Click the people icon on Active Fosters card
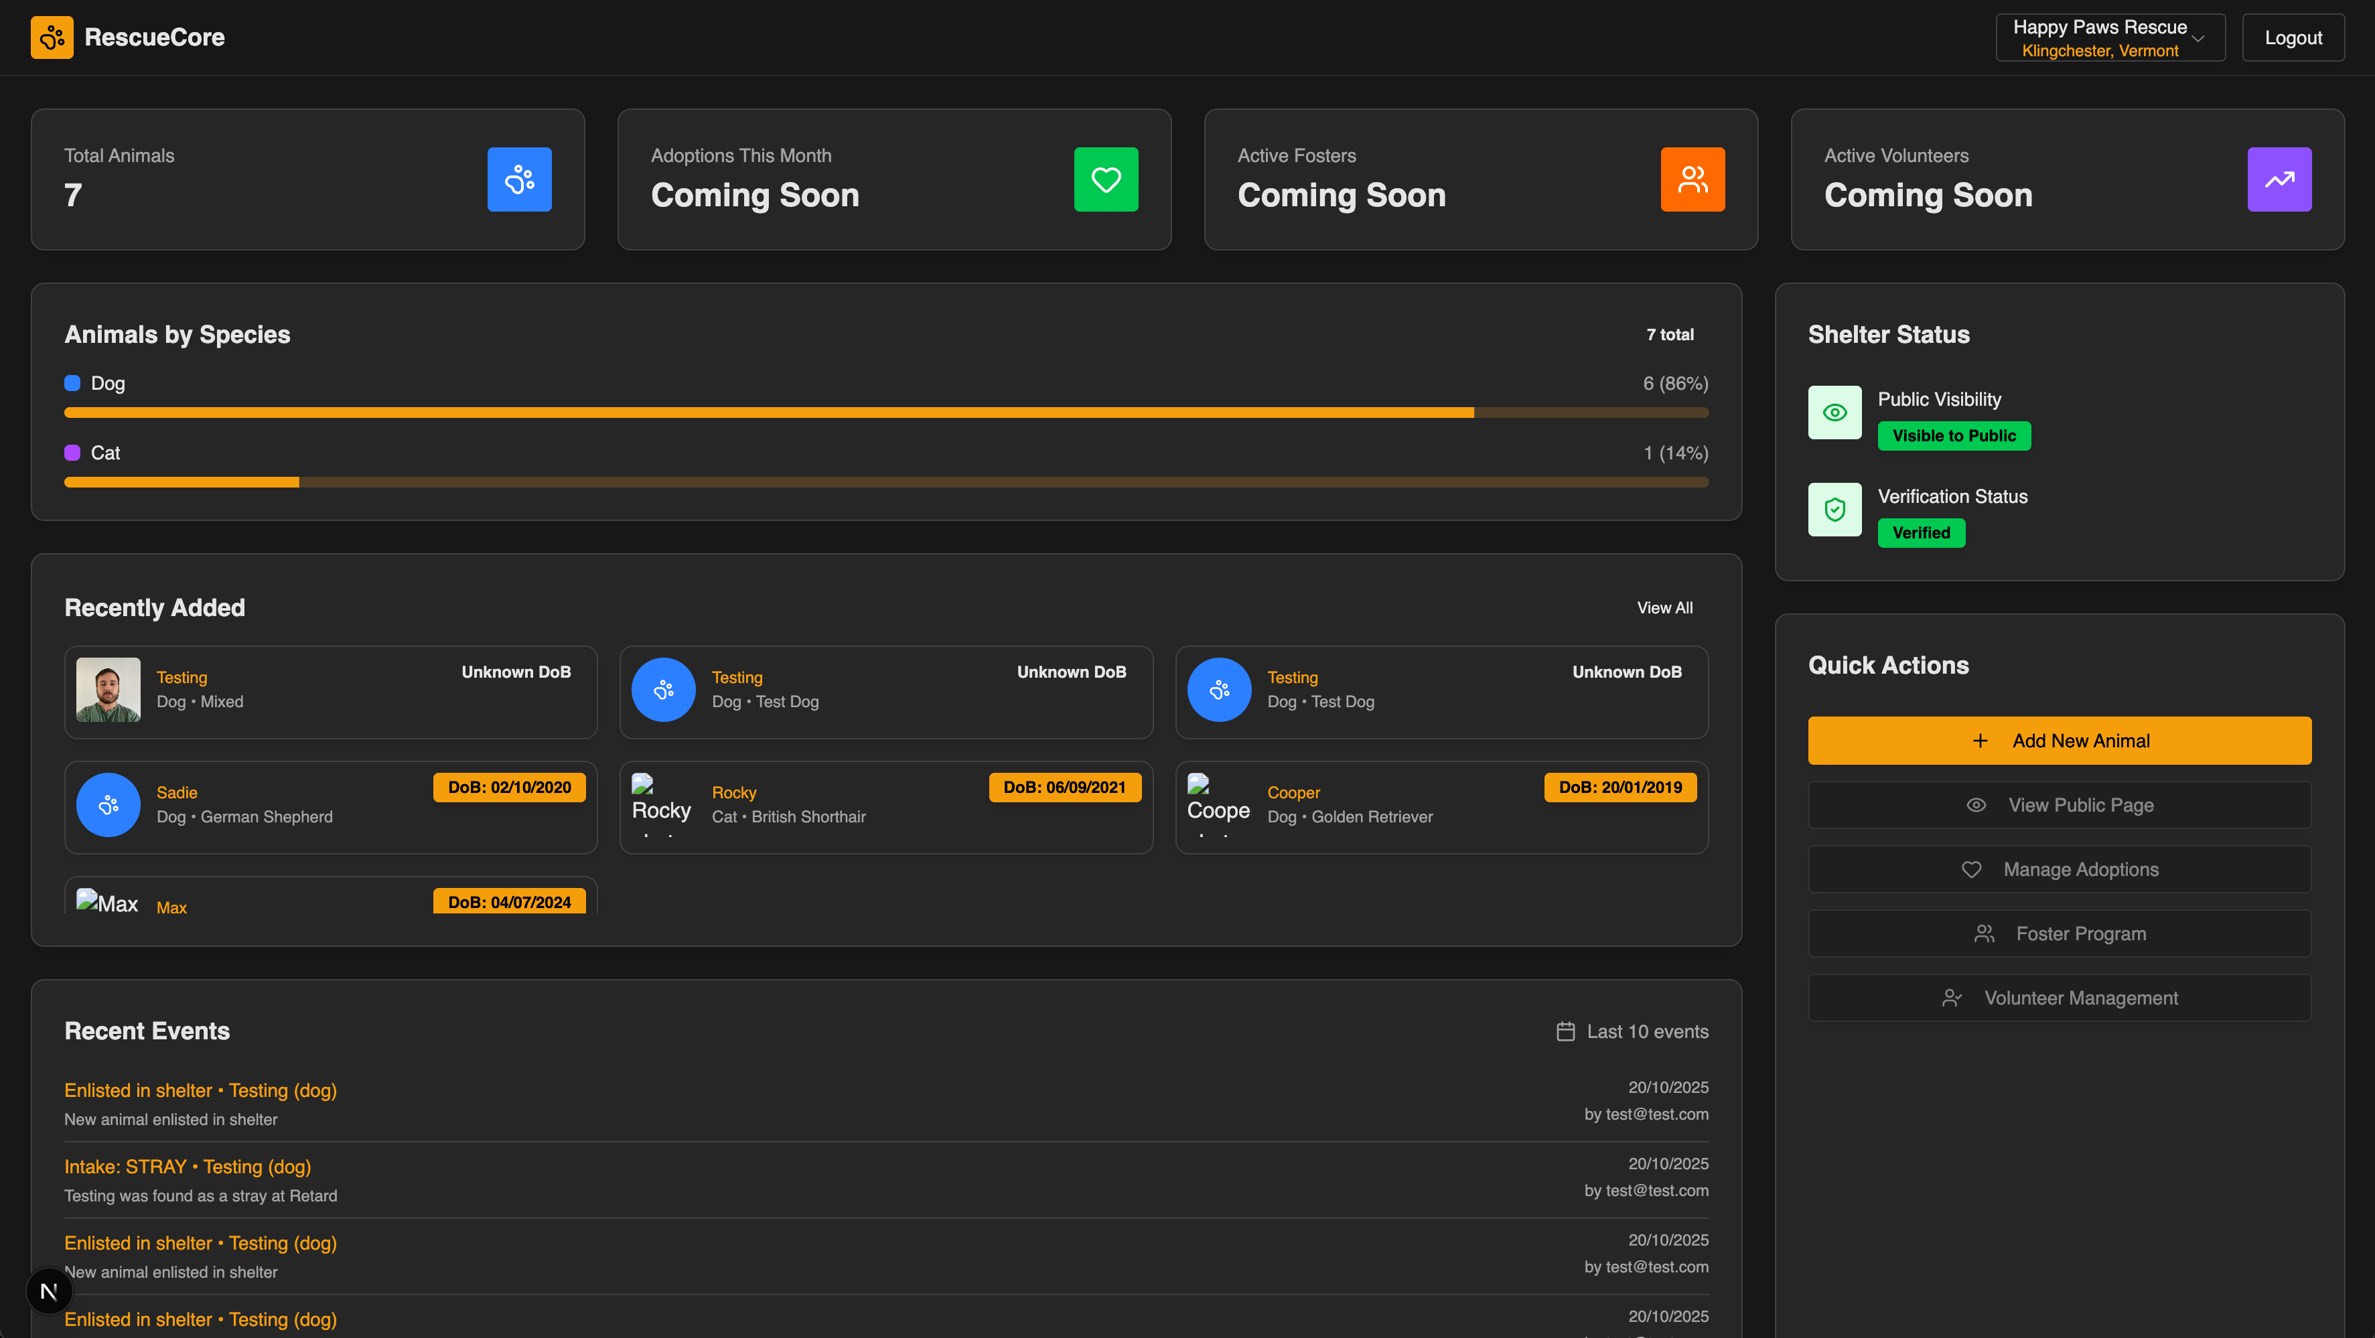Viewport: 2375px width, 1338px height. coord(1693,179)
